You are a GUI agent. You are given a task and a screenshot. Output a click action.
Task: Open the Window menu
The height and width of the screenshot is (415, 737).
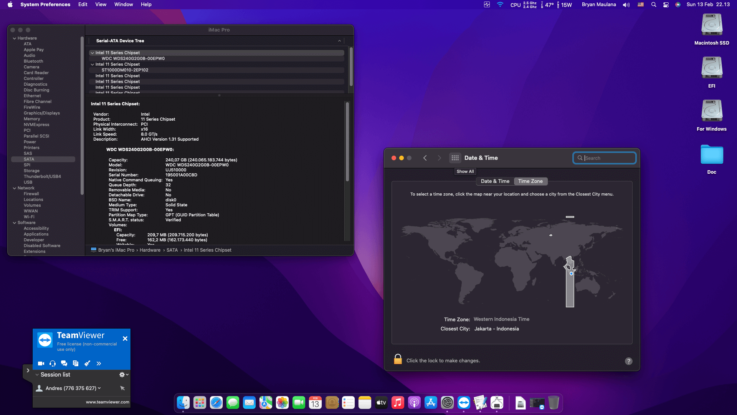tap(124, 5)
